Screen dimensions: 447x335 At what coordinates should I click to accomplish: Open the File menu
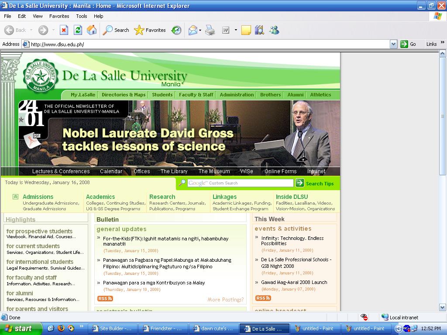7,16
